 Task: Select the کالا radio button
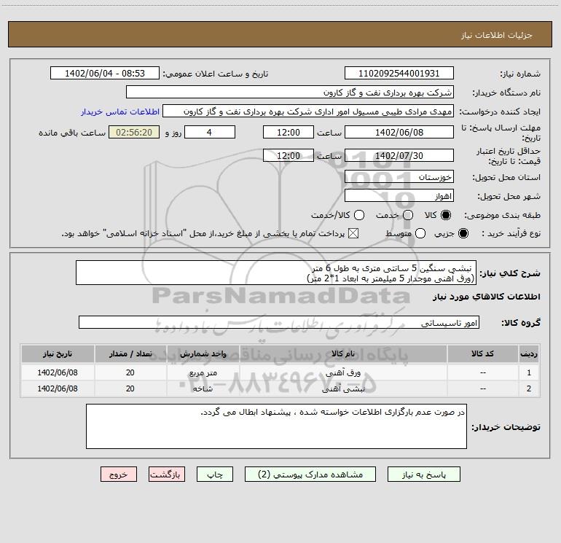pos(446,215)
